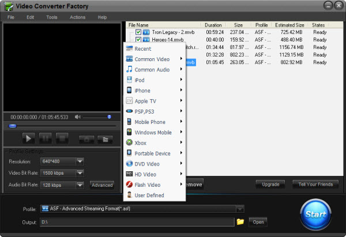Click the iPod device icon
This screenshot has height=237, width=346.
(x=129, y=80)
